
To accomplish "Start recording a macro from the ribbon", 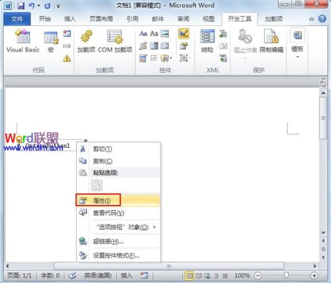I will tap(67, 34).
